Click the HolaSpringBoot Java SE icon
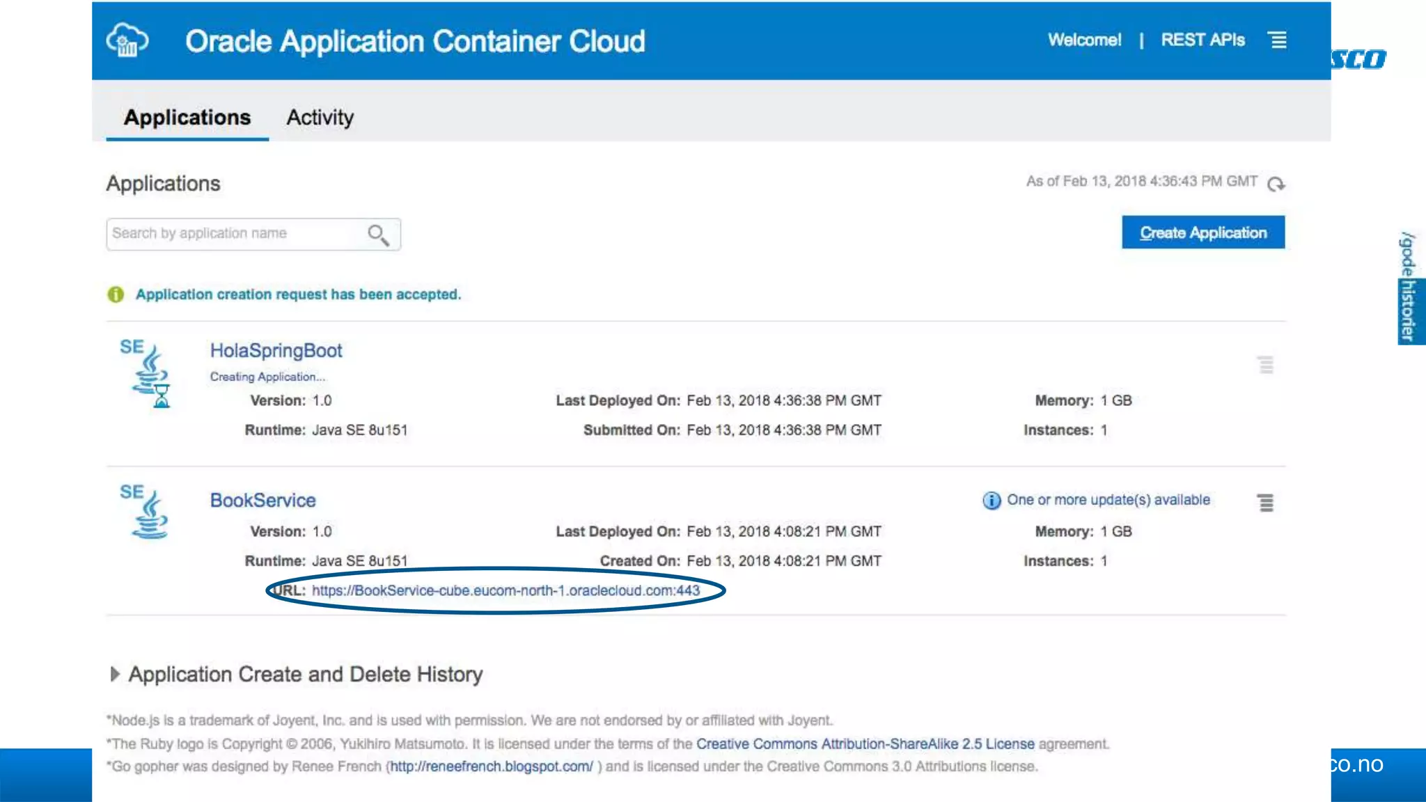This screenshot has width=1426, height=802. [x=148, y=375]
